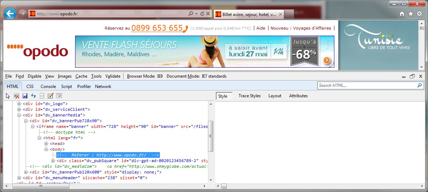Viewport: 428px width, 192px height.
Task: Toggle Edit mode pencil icon
Action: point(51,96)
